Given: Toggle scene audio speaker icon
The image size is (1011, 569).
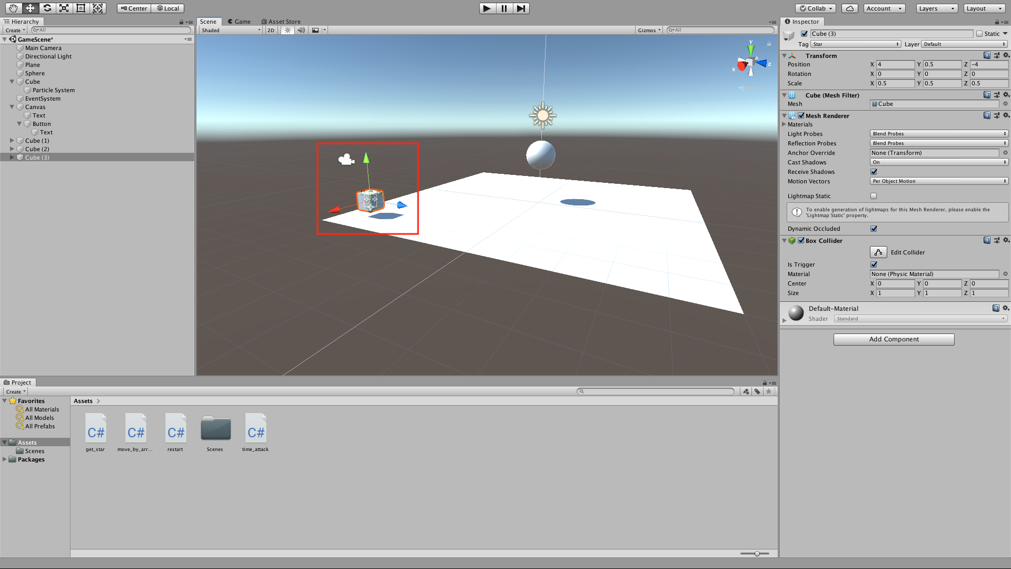Looking at the screenshot, I should (x=301, y=30).
